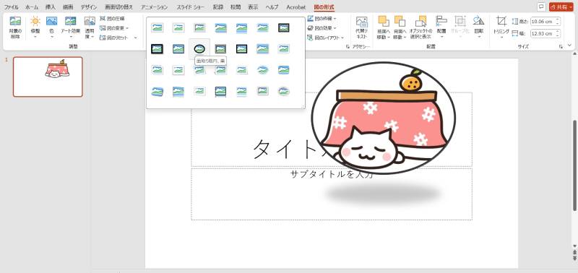
Task: Click the vertical slide scrollbar
Action: 574,166
